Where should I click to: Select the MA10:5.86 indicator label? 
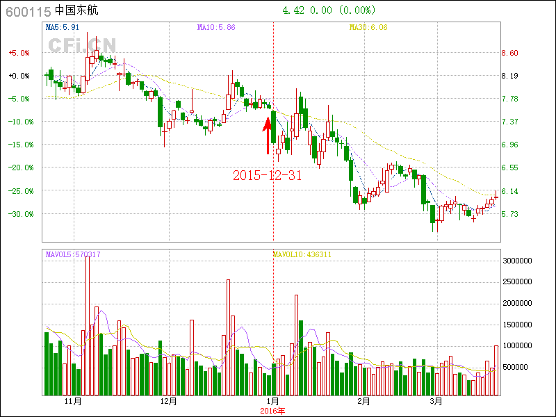(216, 28)
